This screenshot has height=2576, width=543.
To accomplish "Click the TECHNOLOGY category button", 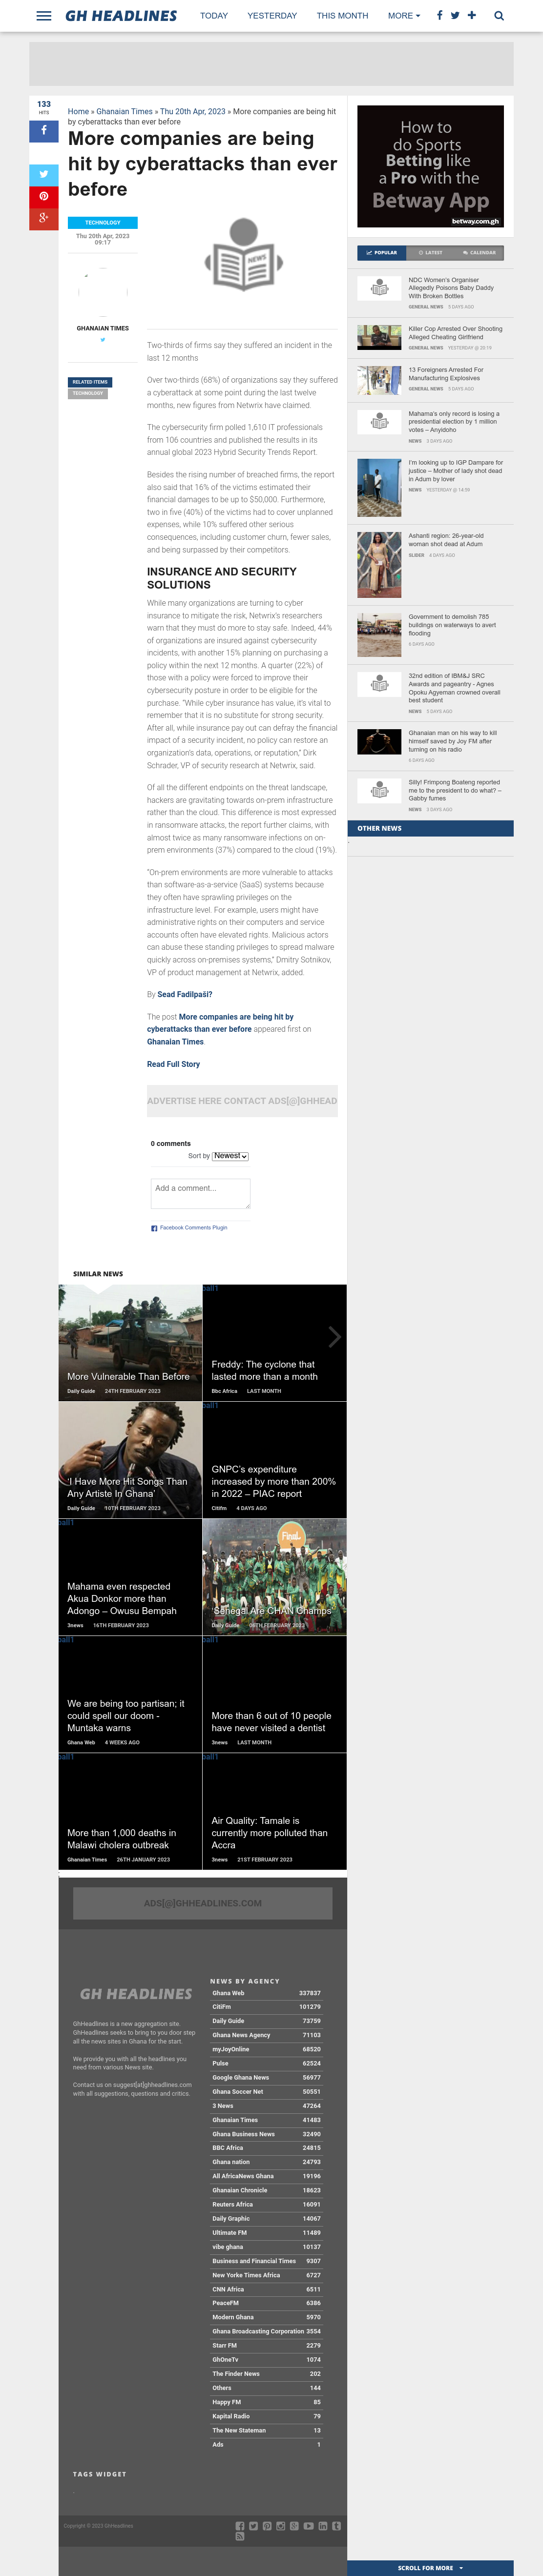I will [103, 223].
